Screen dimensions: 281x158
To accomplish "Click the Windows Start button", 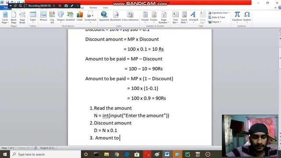I will 5,154.
